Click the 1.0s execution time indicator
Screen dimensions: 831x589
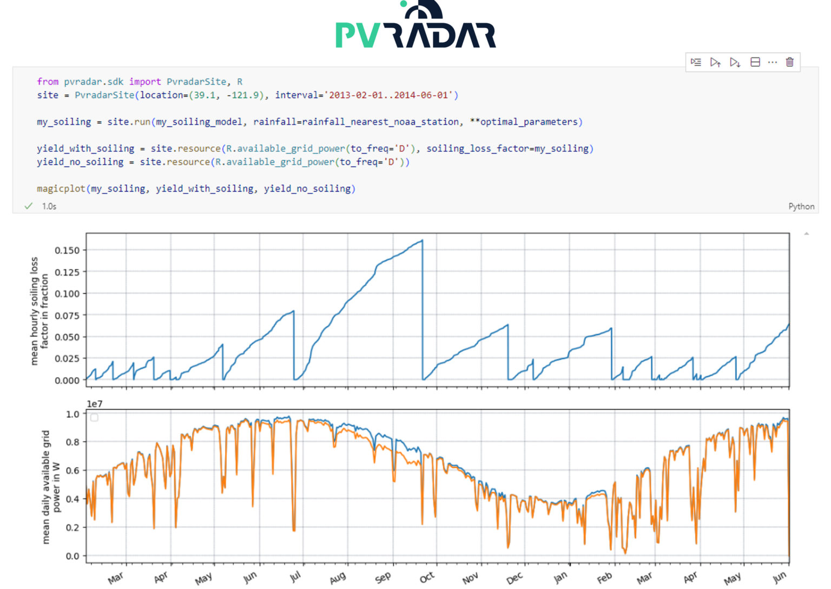pyautogui.click(x=48, y=206)
